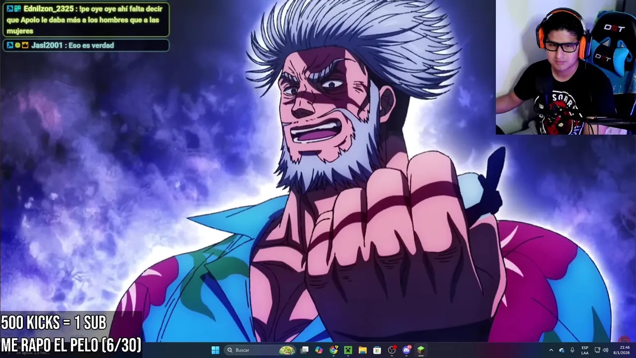Switch to the Google Chrome taskbar app
Viewport: 636px width, 358px height.
pos(333,350)
